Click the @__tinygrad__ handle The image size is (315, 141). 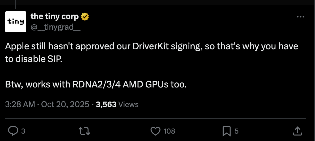click(56, 27)
